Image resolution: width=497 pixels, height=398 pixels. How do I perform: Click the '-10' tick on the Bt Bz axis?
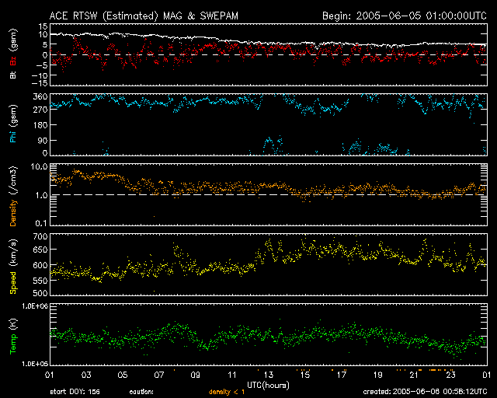[x=40, y=75]
